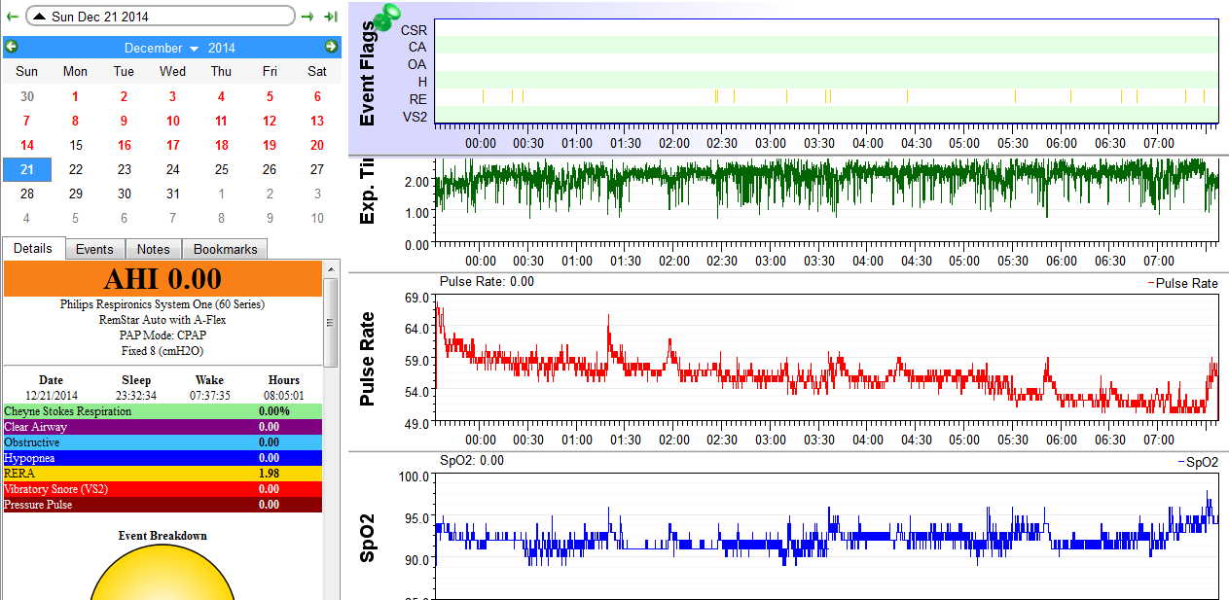Click the Pressure Pulse row

(x=163, y=505)
